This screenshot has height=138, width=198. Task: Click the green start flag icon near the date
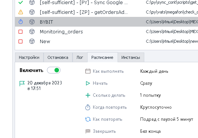(x=22, y=83)
